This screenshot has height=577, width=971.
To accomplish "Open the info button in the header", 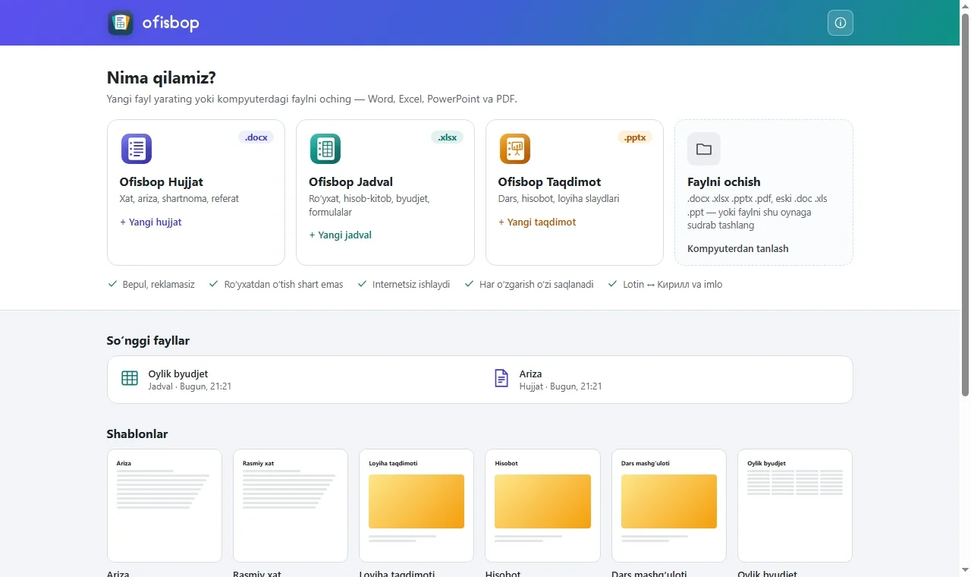I will pyautogui.click(x=841, y=23).
